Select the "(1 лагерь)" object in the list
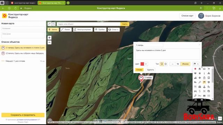This screenshot has width=223, height=125. pos(23,48)
